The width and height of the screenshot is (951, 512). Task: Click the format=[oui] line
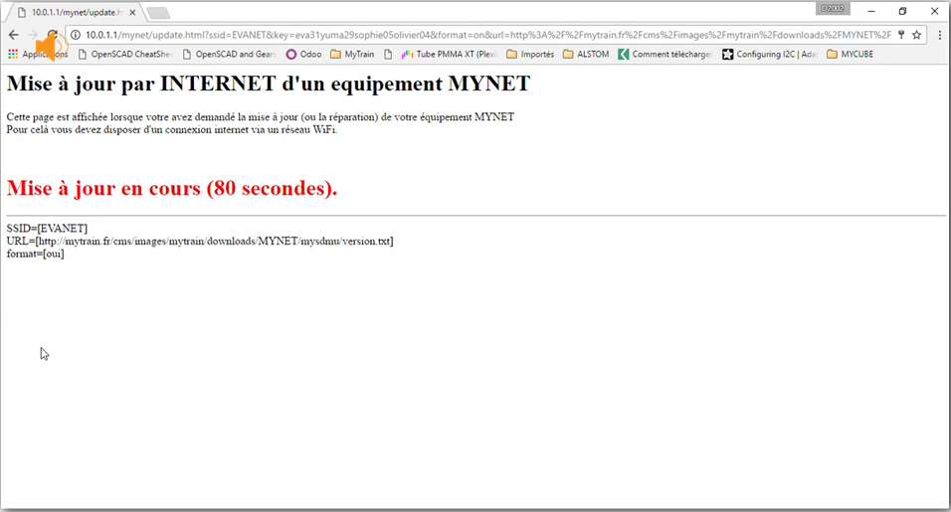[x=35, y=254]
